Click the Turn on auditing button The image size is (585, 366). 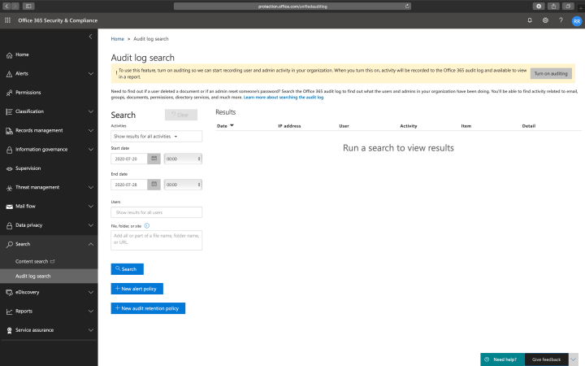[x=551, y=73]
